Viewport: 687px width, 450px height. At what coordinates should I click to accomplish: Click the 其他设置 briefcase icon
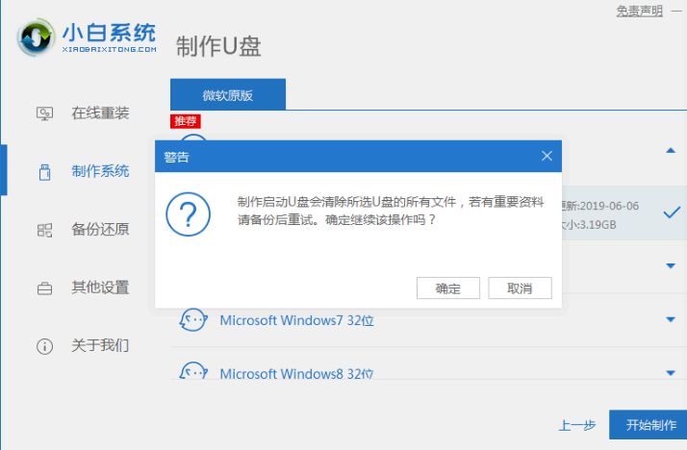tap(44, 287)
